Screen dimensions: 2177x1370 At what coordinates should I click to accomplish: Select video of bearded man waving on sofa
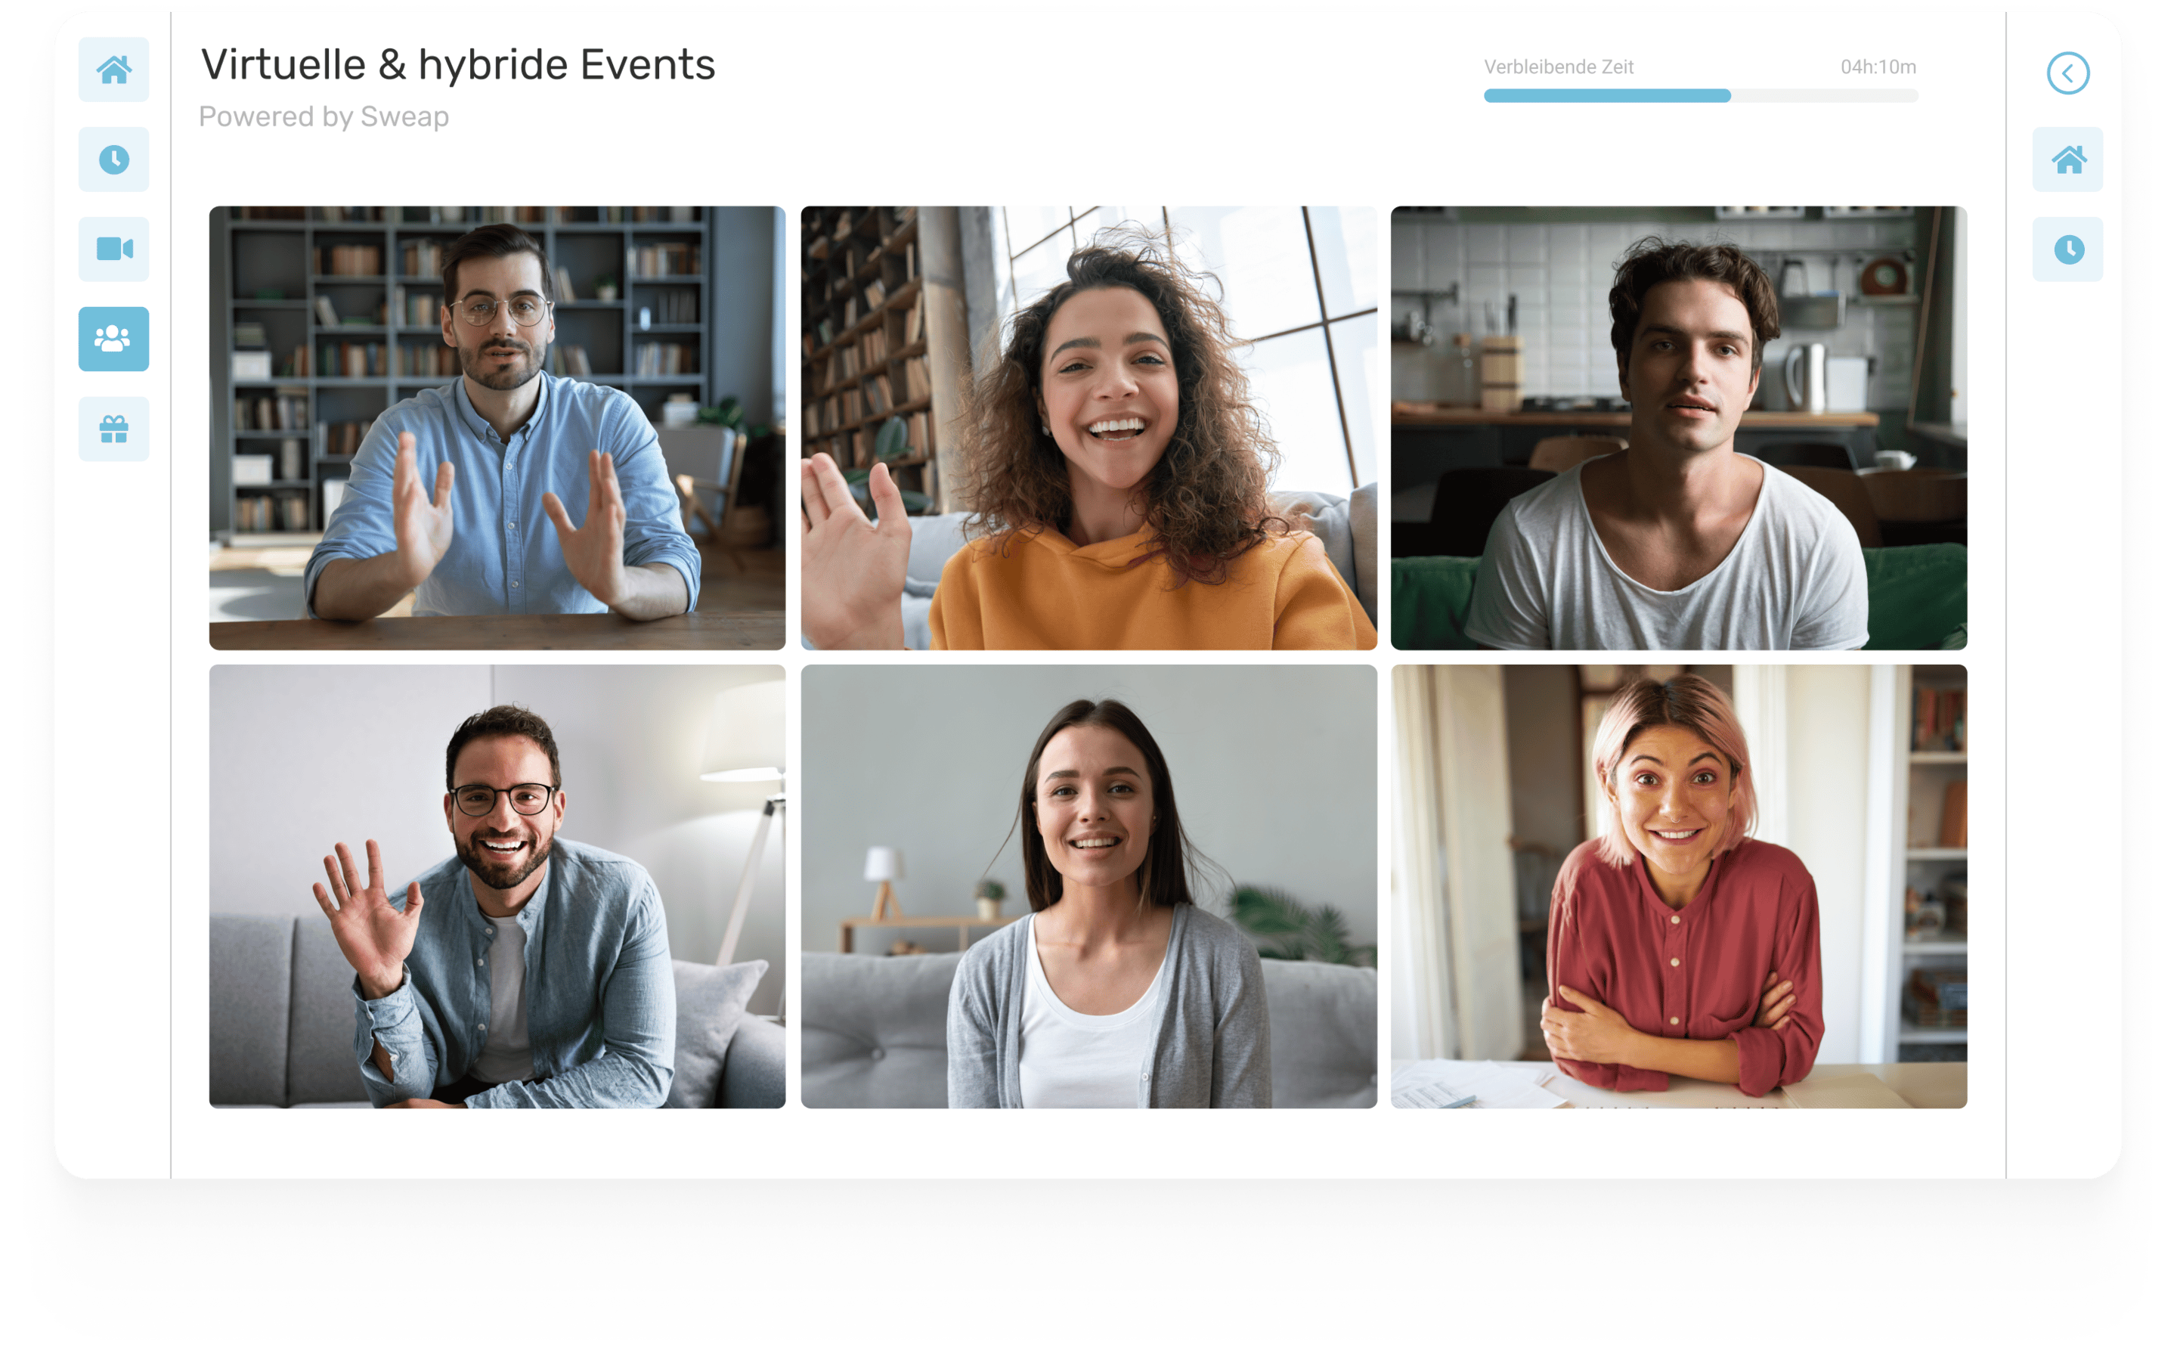[497, 886]
